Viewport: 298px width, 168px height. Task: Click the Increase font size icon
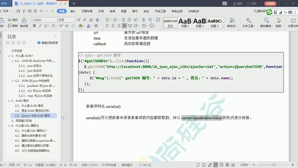coord(79,20)
